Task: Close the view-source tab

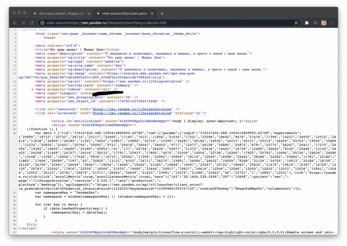Action: click(x=152, y=14)
